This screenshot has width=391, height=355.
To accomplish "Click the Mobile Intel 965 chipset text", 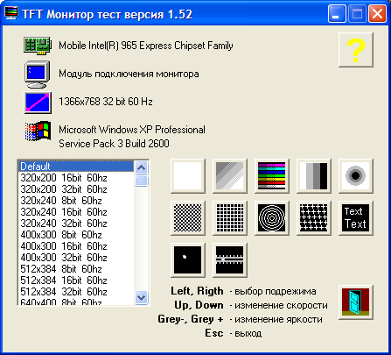I will tap(146, 46).
